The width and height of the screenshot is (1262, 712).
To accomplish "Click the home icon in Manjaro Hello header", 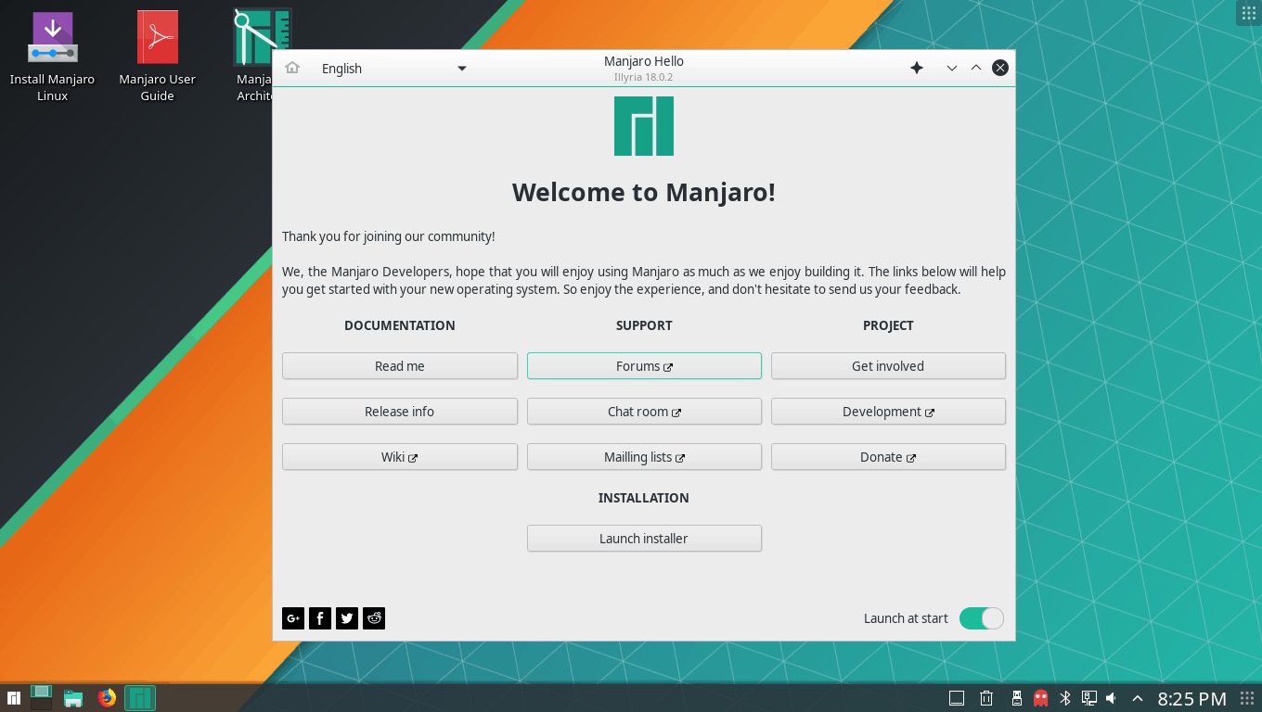I will (x=292, y=68).
